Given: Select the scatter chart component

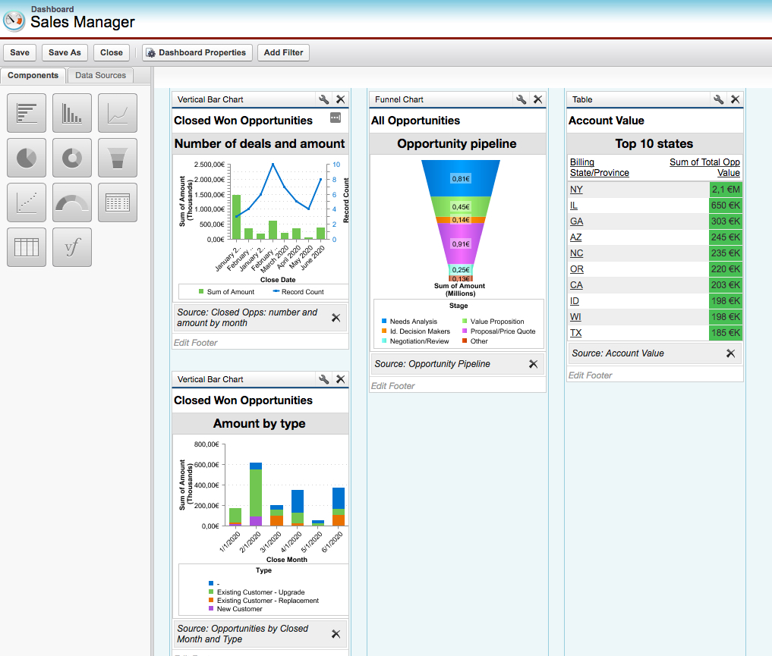Looking at the screenshot, I should [27, 202].
